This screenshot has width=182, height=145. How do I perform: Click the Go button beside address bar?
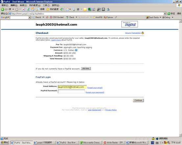[171, 14]
